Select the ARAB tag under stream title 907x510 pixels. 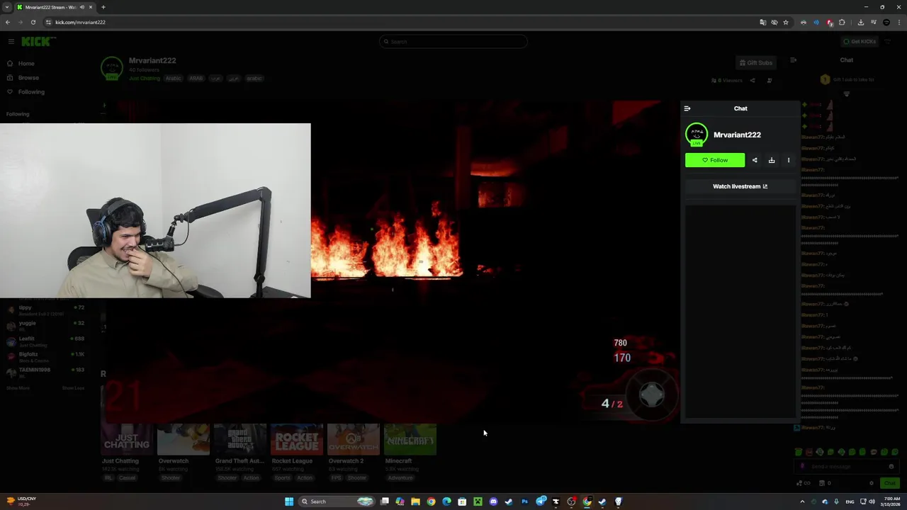(x=196, y=79)
